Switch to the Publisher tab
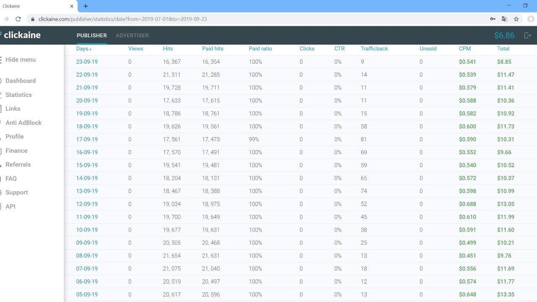This screenshot has width=537, height=302. pos(91,35)
